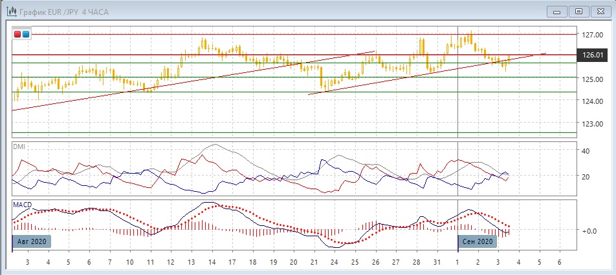Maximize the EUR/JPY chart window
The width and height of the screenshot is (616, 275).
(578, 11)
